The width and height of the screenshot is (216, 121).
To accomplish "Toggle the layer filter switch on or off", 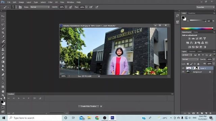I will click(x=214, y=55).
